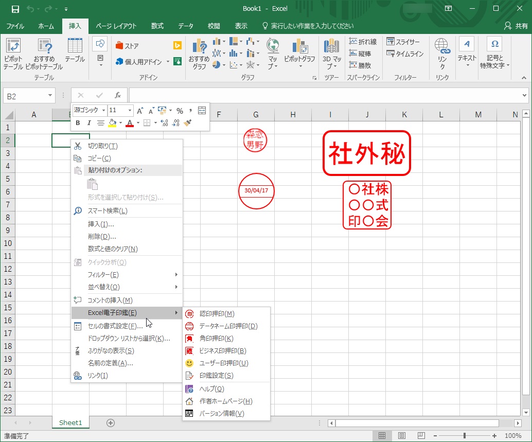This screenshot has width=532, height=442.
Task: Toggle italic in the mini toolbar
Action: [x=89, y=123]
